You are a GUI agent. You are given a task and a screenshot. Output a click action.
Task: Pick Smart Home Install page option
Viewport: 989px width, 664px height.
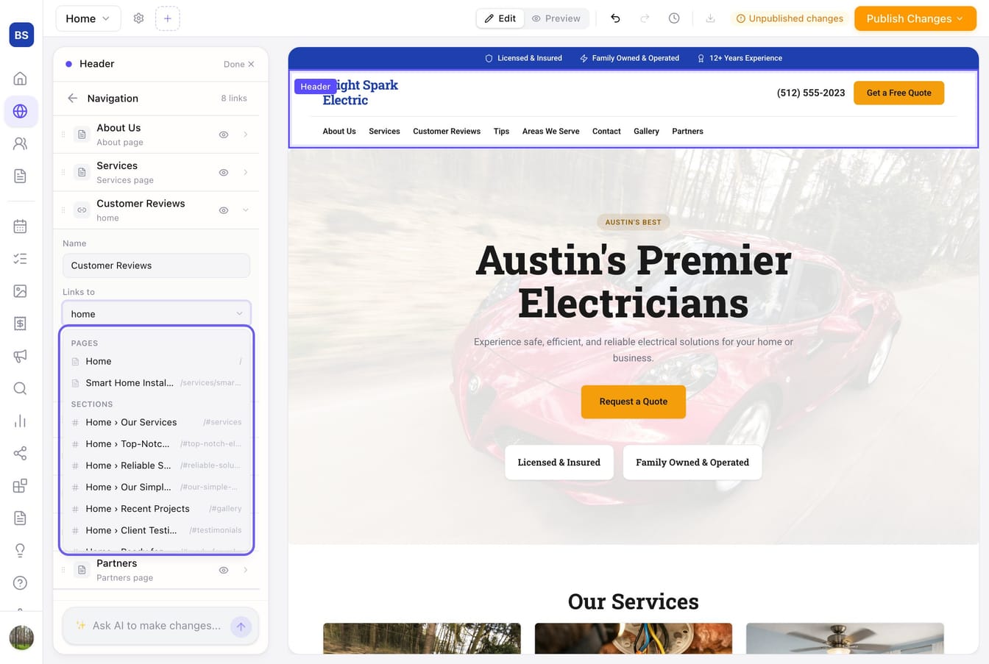(156, 383)
